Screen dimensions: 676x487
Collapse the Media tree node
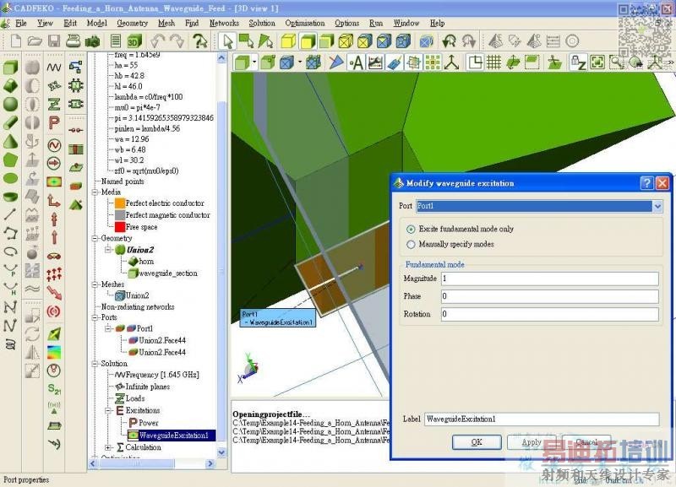95,192
